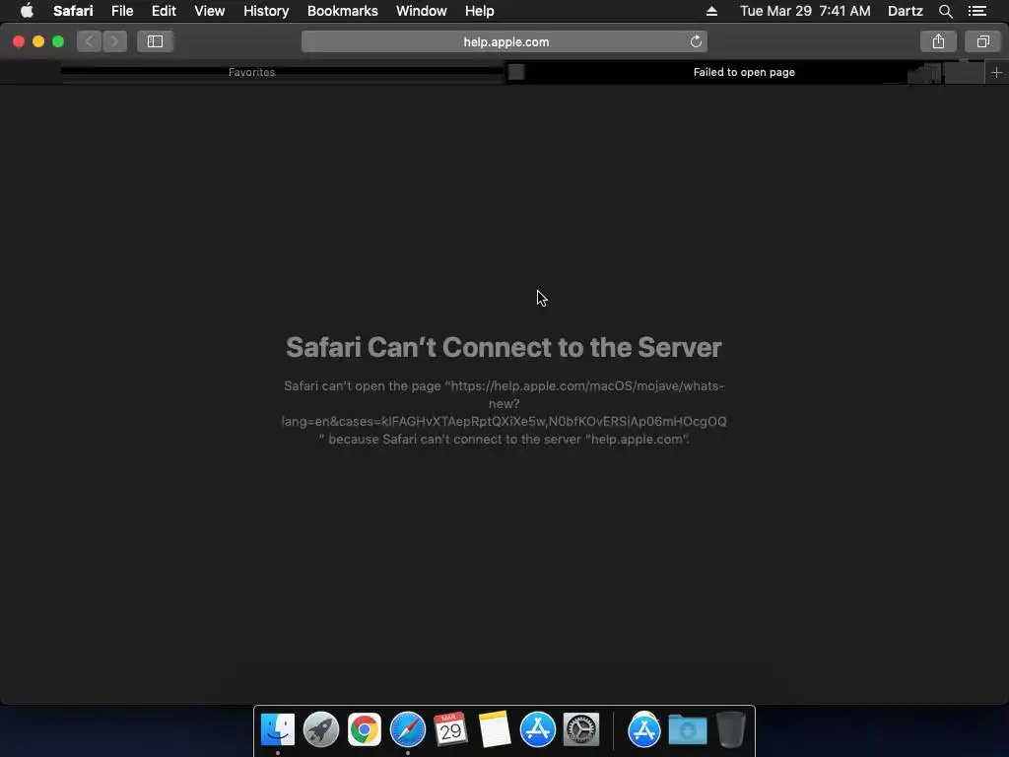This screenshot has width=1009, height=757.
Task: Reload the help.apple.com page
Action: [x=696, y=41]
